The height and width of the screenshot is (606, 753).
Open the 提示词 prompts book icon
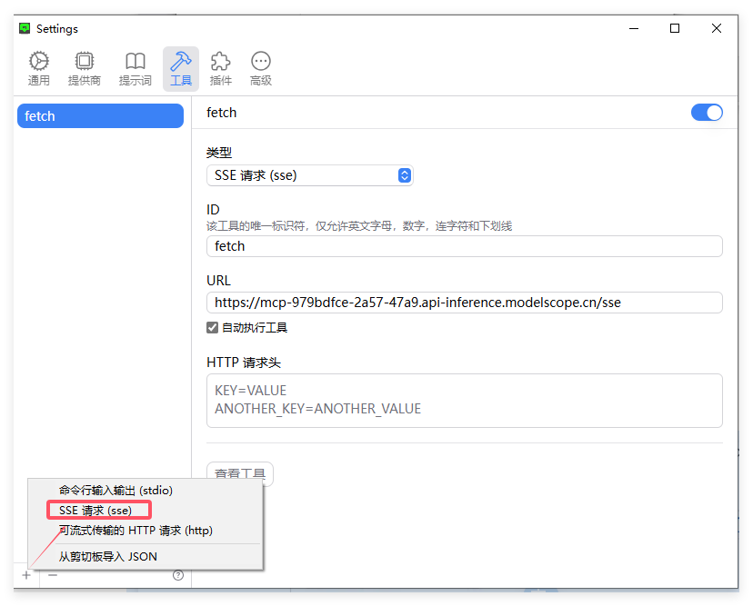coord(135,68)
